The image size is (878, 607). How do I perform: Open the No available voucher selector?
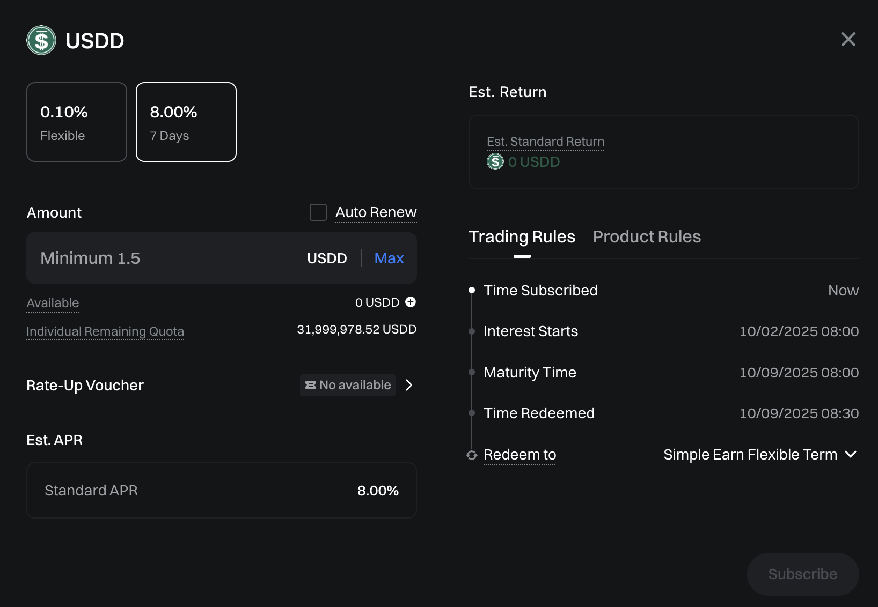(348, 385)
